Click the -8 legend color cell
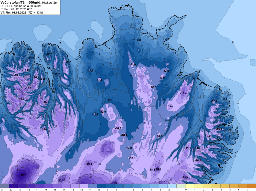The width and height of the screenshot is (256, 191). pyautogui.click(x=119, y=186)
